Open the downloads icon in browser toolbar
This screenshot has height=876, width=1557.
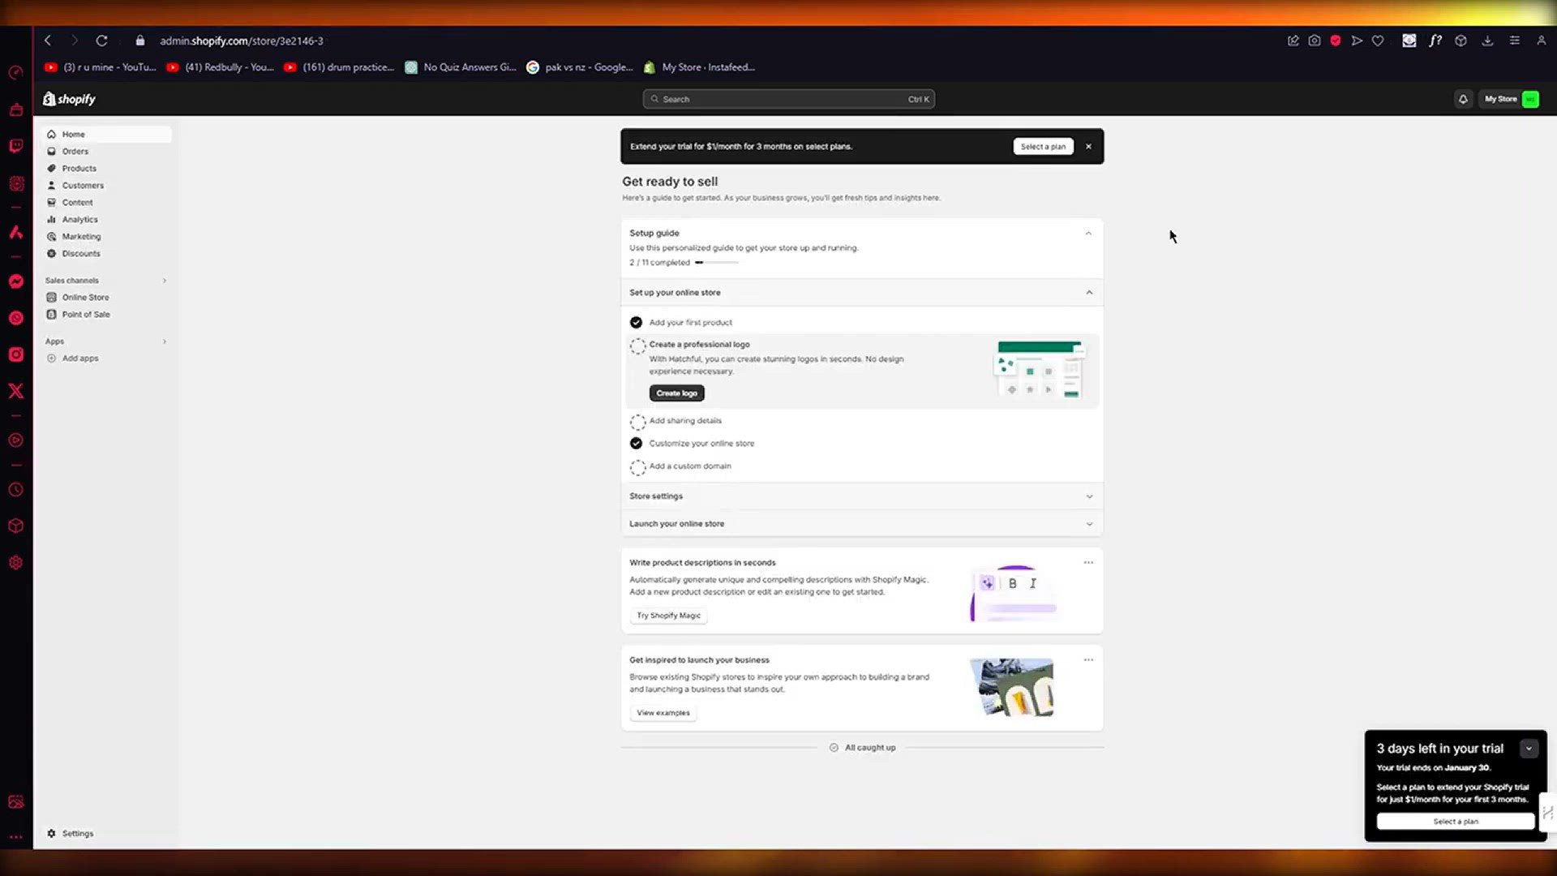click(x=1487, y=41)
